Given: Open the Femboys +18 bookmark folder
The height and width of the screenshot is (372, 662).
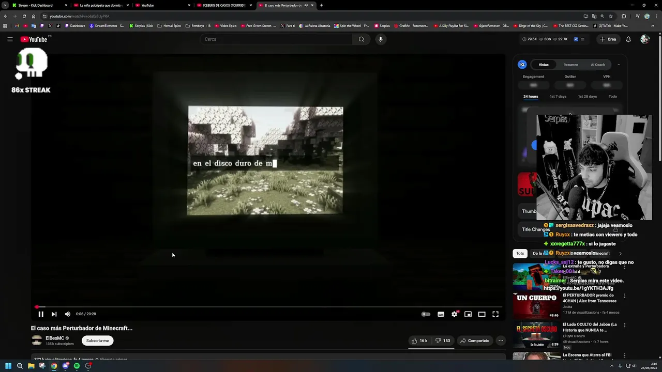Looking at the screenshot, I should (198, 25).
